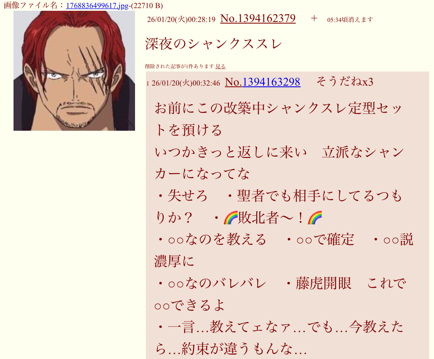
Task: Click the 失せろ bullet text in the reply
Action: (x=187, y=196)
